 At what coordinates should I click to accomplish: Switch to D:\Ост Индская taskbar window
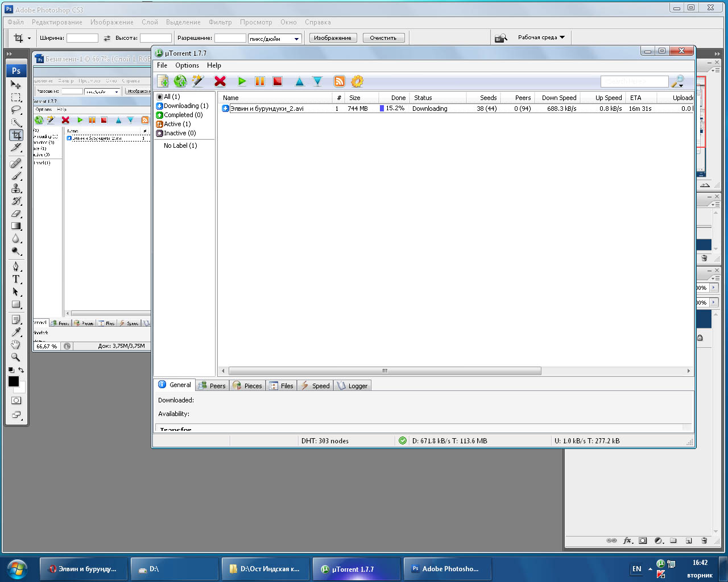click(266, 568)
